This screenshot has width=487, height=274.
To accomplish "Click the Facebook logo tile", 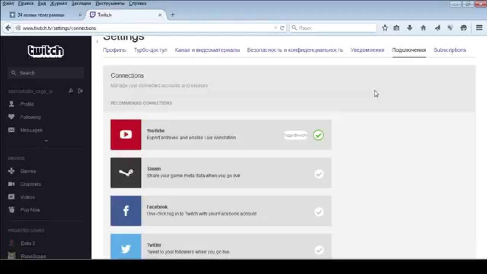I will point(126,211).
